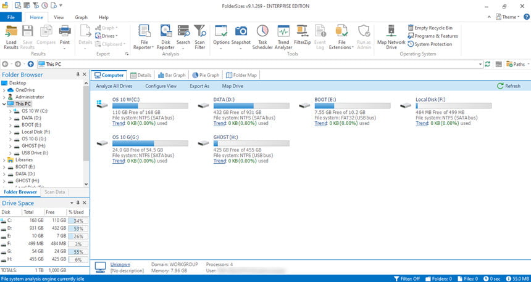Open the Drives export dropdown
The width and height of the screenshot is (531, 282).
106,36
